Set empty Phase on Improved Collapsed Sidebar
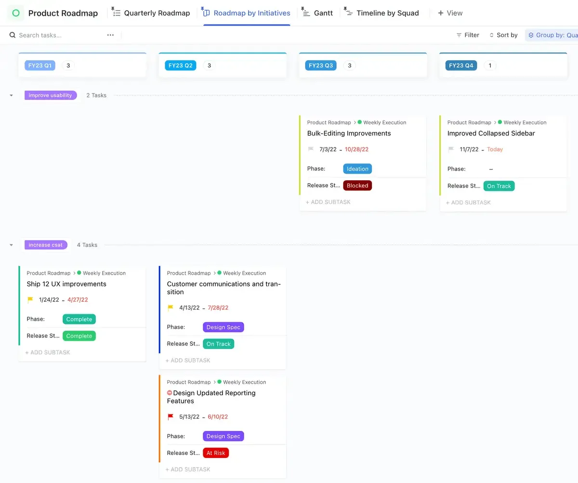 pyautogui.click(x=491, y=169)
